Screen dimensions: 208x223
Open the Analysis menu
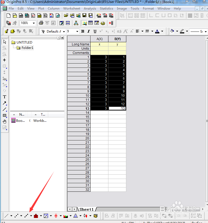point(90,9)
